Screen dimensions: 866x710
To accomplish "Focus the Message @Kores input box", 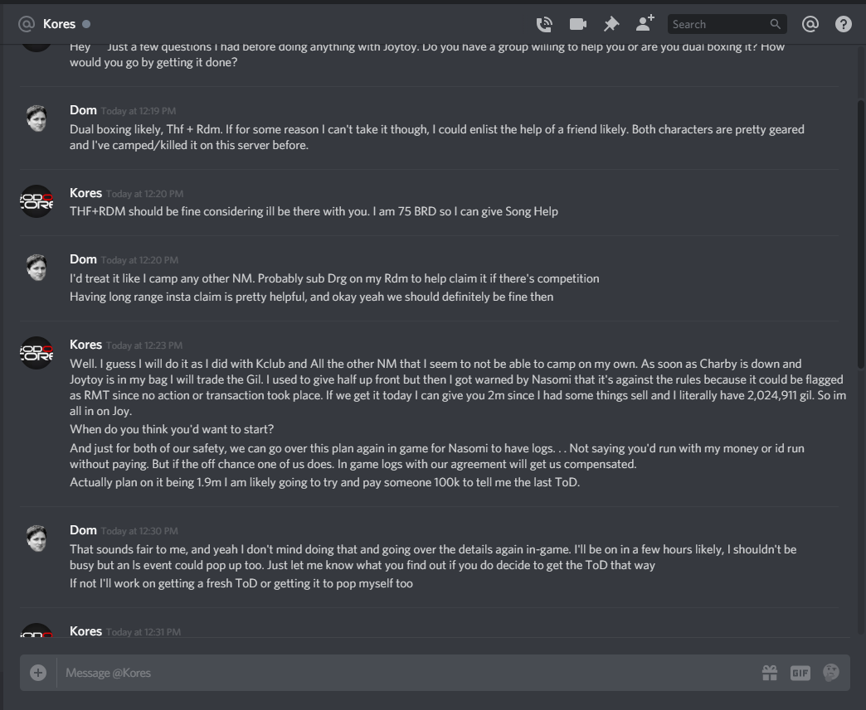I will (x=409, y=673).
